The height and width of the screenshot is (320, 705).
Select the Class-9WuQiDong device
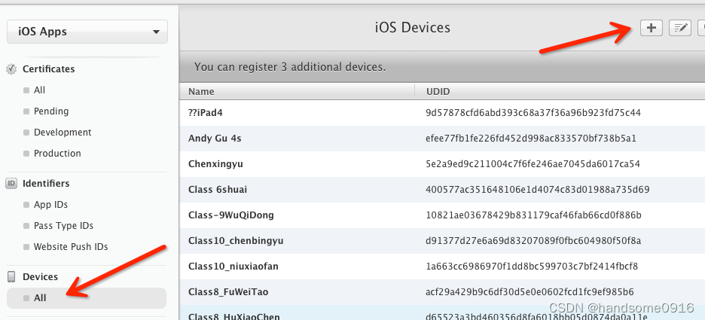pos(442,215)
